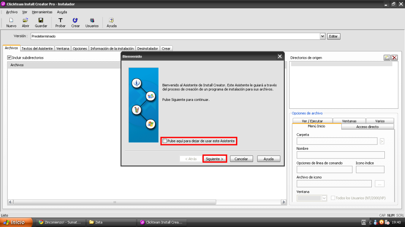Image resolution: width=405 pixels, height=227 pixels.
Task: Click the tray clock showing 19:40
Action: (396, 222)
